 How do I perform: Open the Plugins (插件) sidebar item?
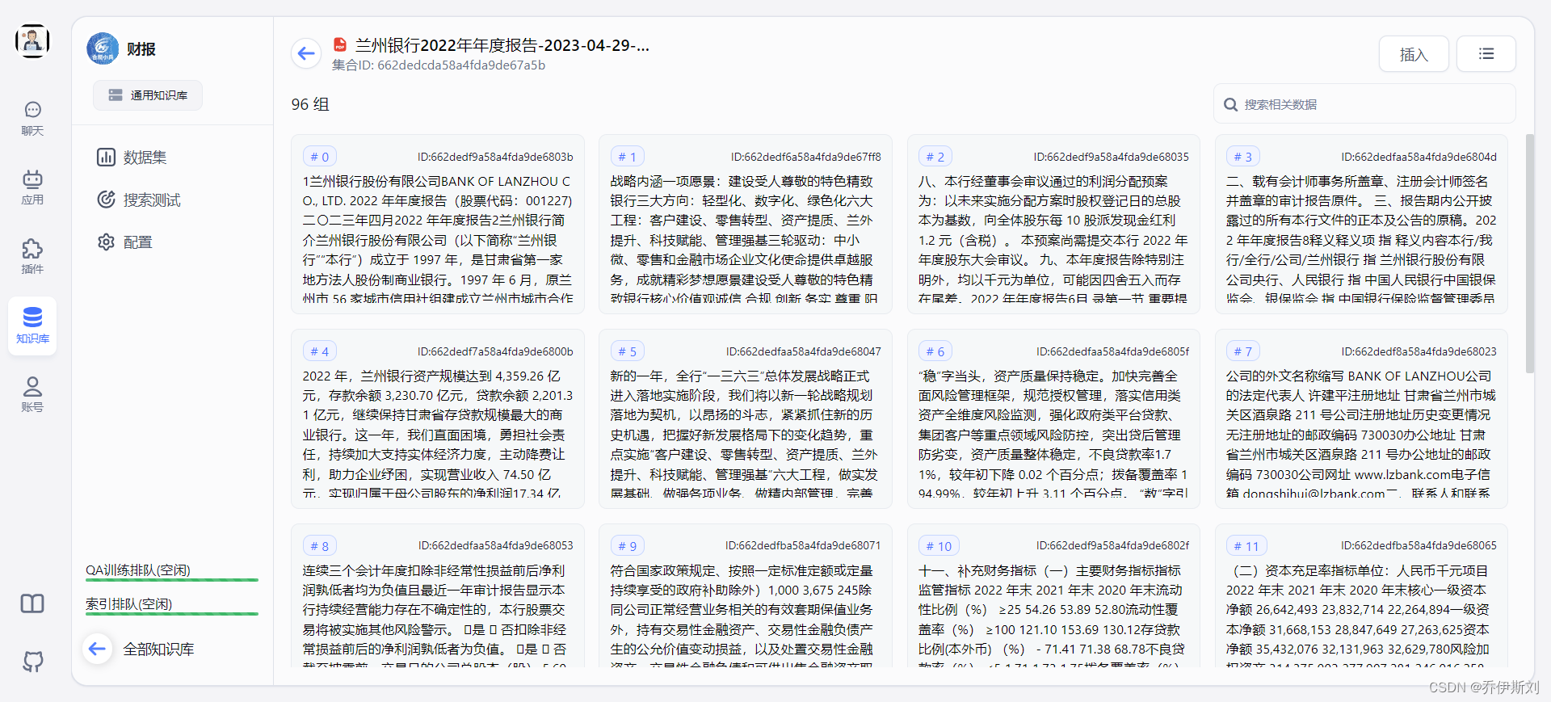coord(32,257)
